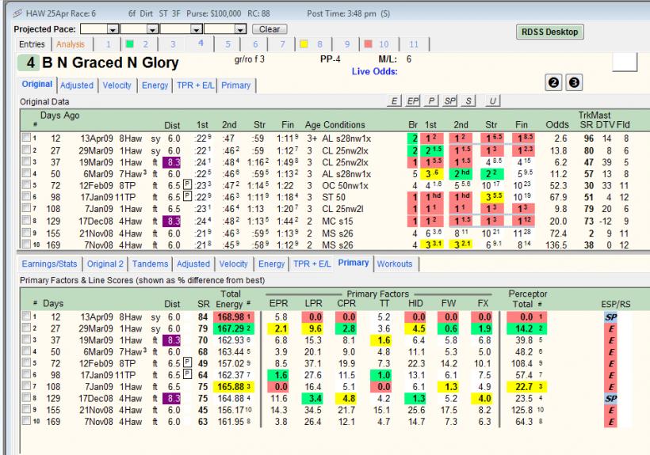This screenshot has width=650, height=455.
Task: Open horse entry 5 tab
Action: 228,44
